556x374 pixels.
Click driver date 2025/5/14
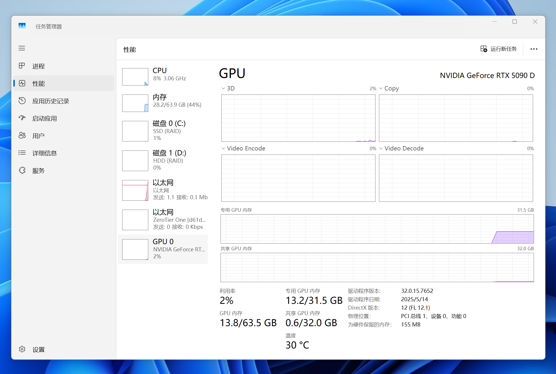tap(414, 299)
